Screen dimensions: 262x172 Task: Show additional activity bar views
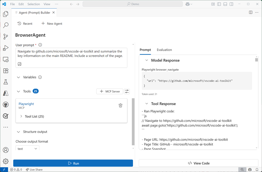[6, 127]
